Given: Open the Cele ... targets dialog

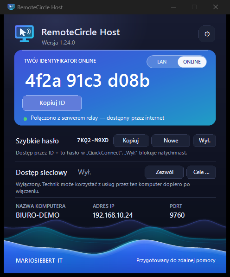Looking at the screenshot, I should pos(201,172).
